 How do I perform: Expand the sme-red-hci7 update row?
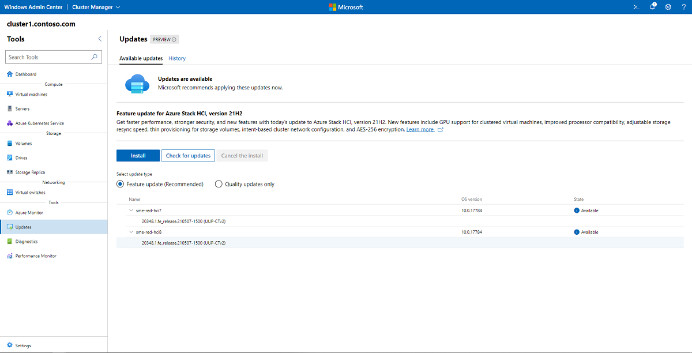click(x=131, y=211)
